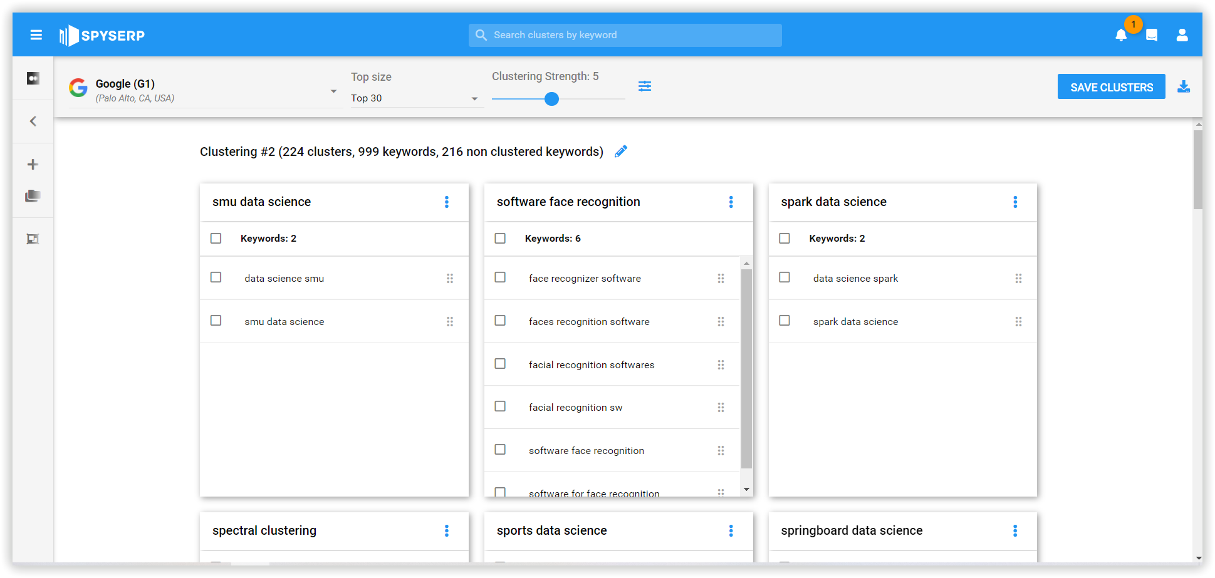The image size is (1215, 578).
Task: Open the user account profile icon
Action: tap(1182, 36)
